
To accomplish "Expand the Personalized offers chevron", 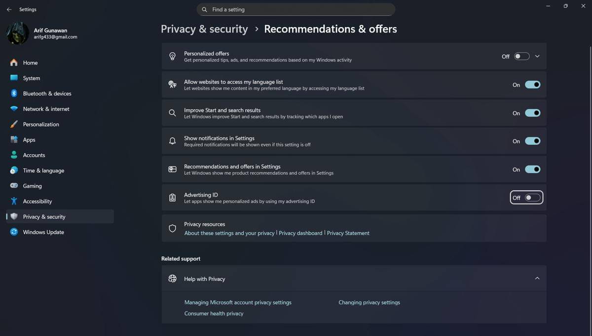I will click(x=537, y=56).
